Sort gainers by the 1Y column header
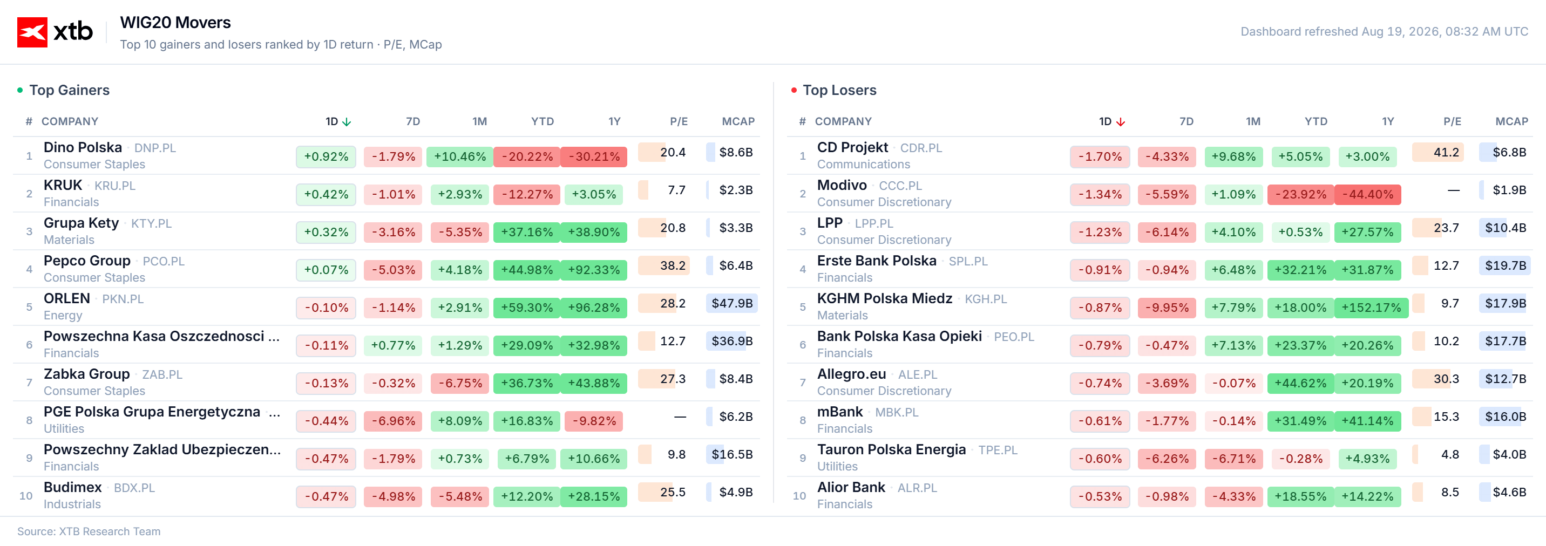The width and height of the screenshot is (1546, 546). click(x=614, y=122)
